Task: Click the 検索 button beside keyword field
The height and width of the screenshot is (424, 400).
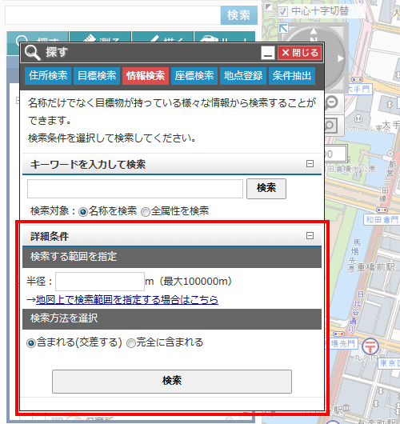Action: 266,189
